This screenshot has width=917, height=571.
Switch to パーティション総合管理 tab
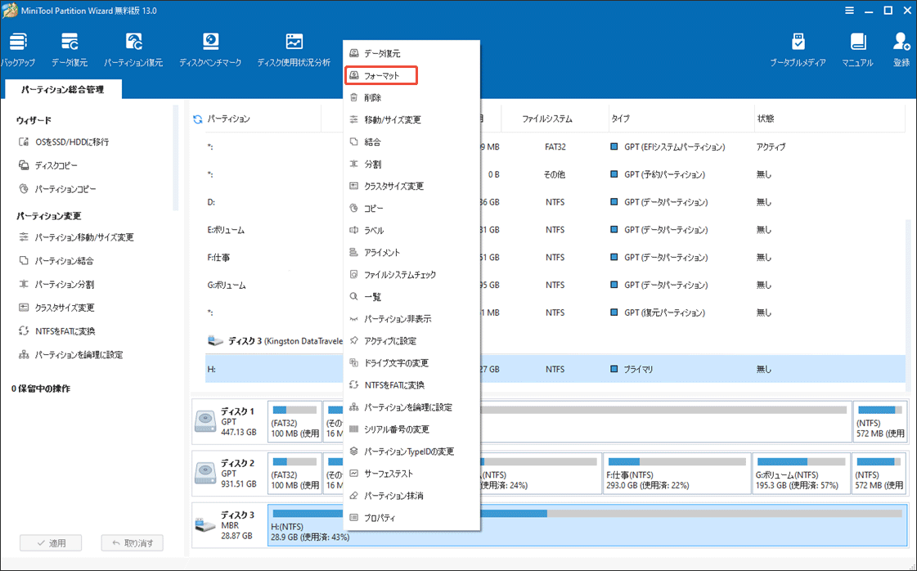click(63, 89)
